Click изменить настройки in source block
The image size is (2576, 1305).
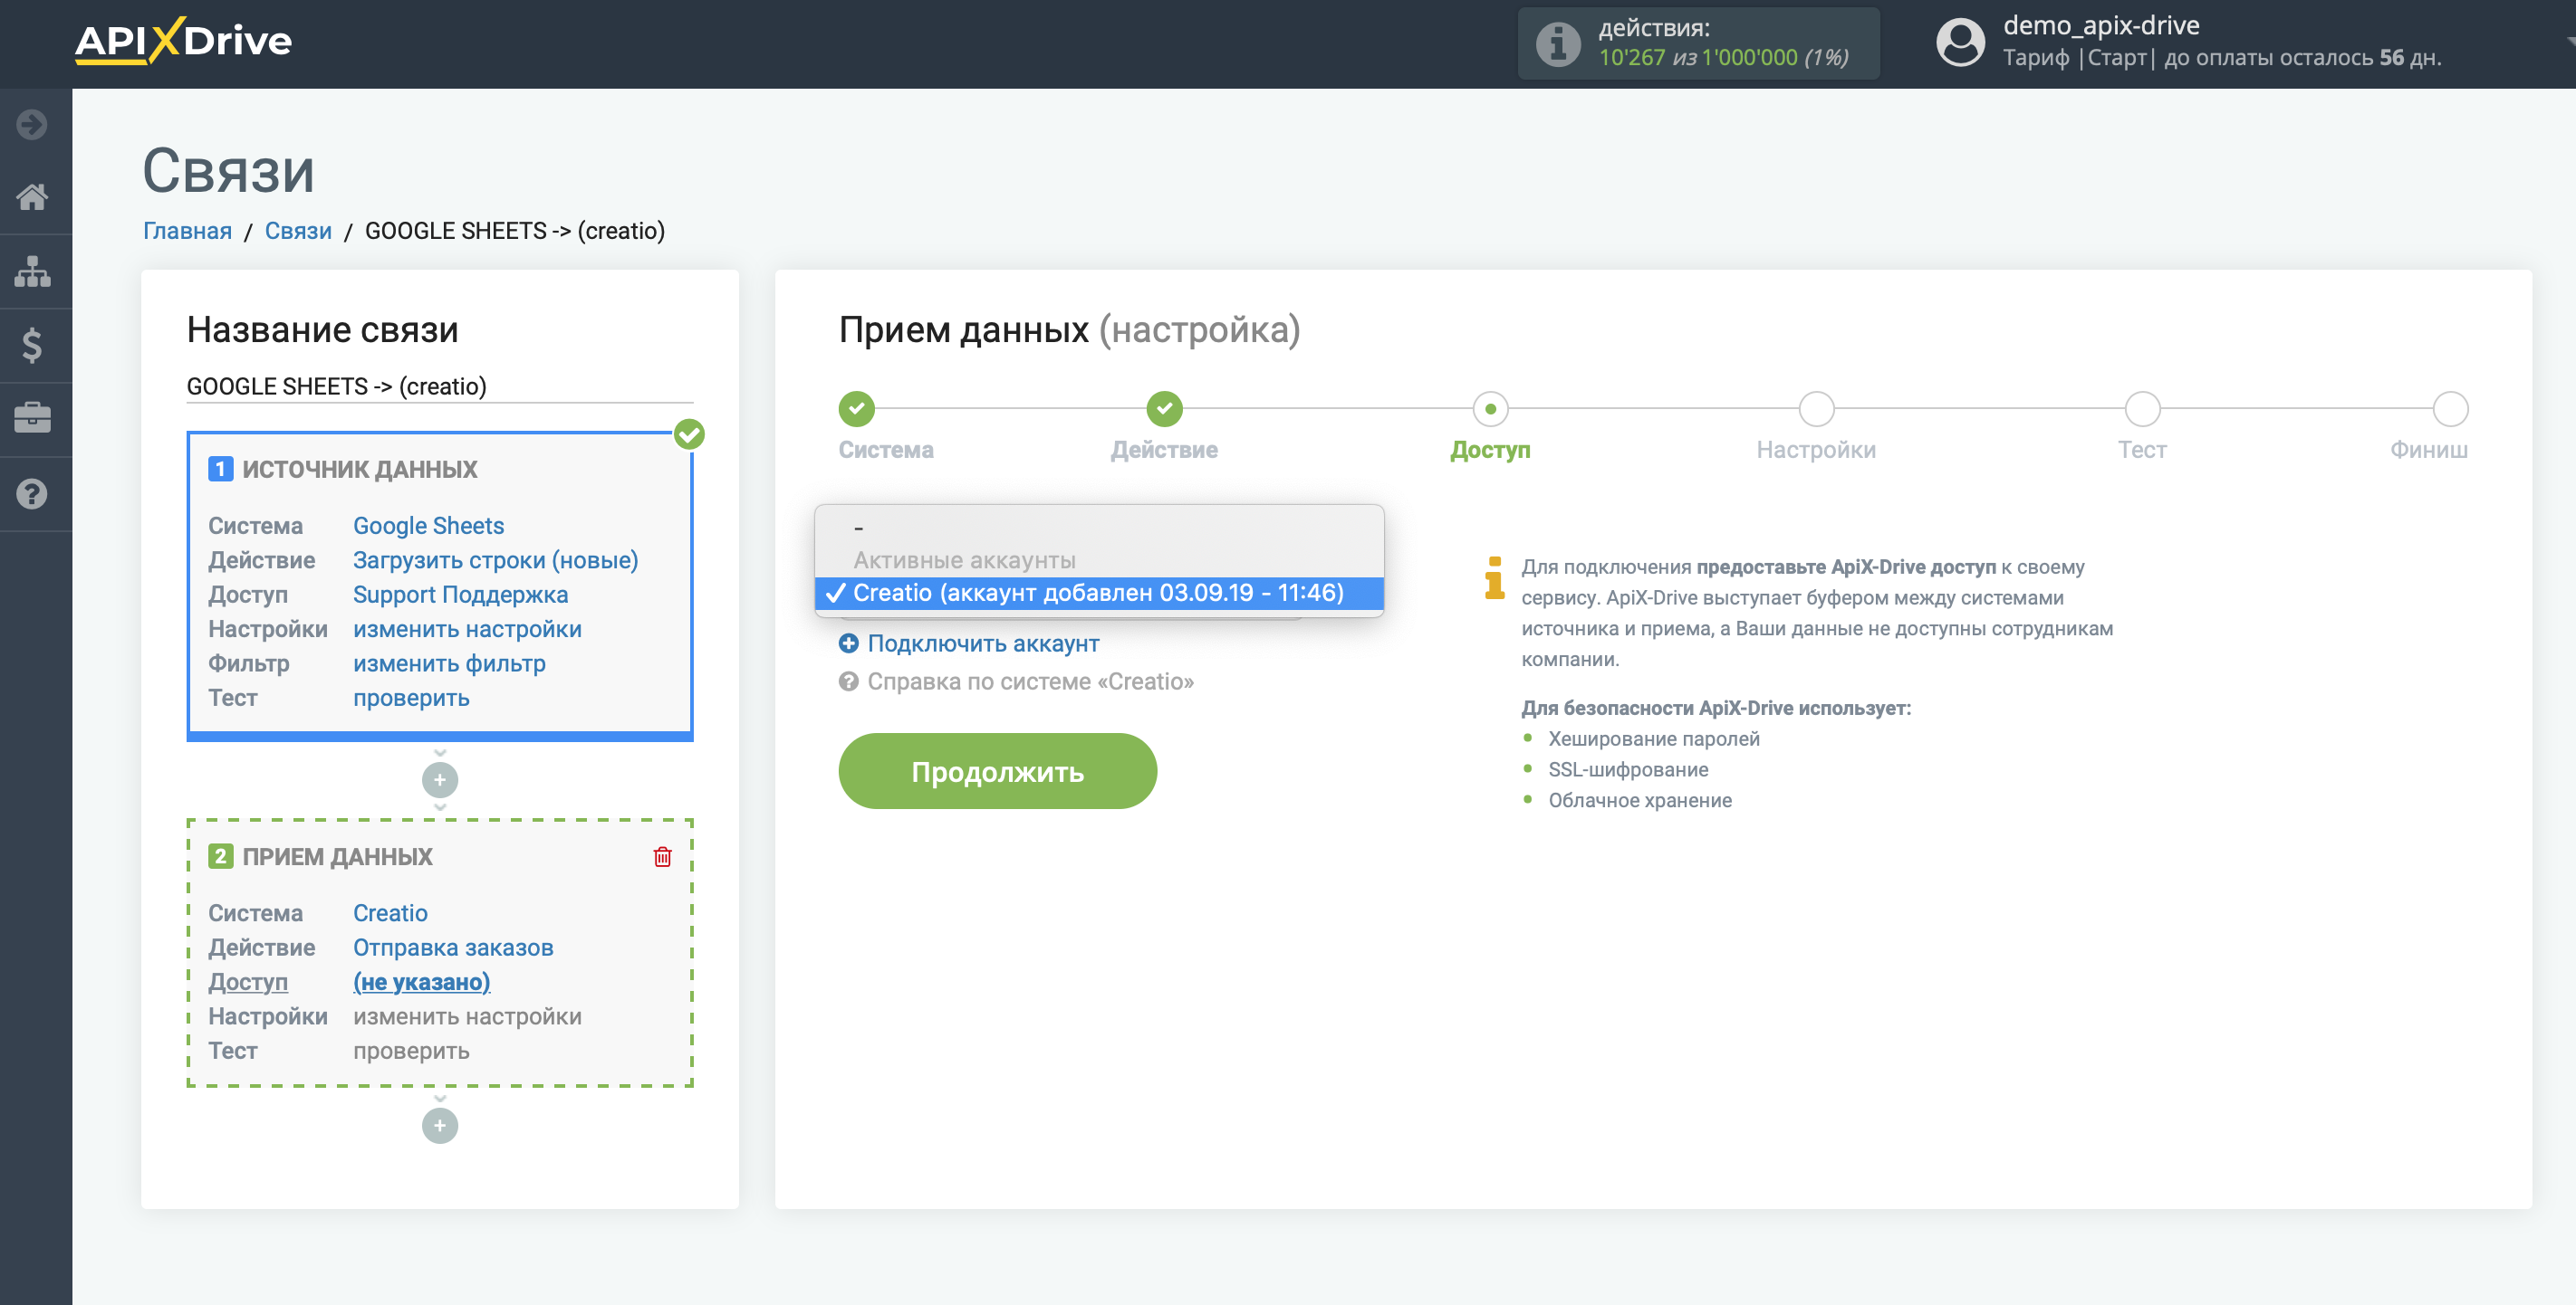pyautogui.click(x=467, y=629)
